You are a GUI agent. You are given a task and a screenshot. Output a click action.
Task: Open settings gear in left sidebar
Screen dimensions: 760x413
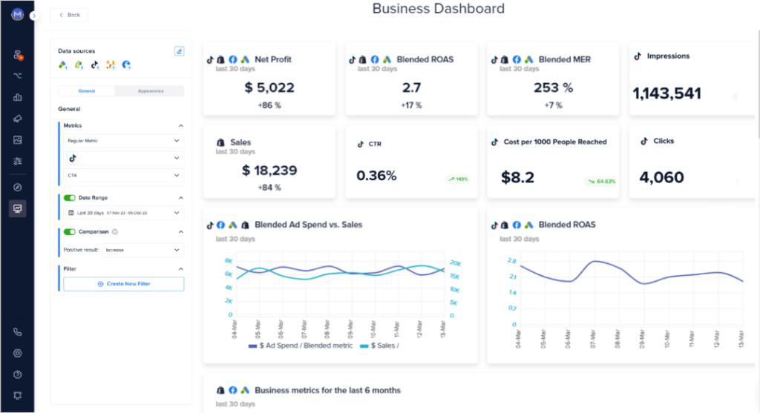click(18, 354)
